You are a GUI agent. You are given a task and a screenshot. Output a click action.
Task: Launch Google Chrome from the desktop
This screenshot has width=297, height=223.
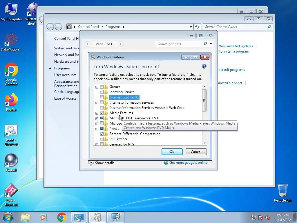pos(11,74)
